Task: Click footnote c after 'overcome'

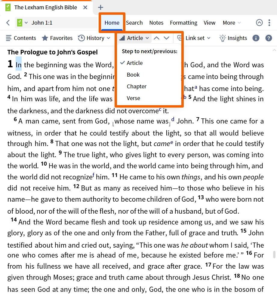Action: tap(160, 109)
